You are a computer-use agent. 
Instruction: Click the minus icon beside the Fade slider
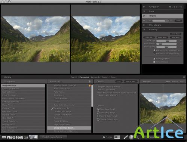144,21
